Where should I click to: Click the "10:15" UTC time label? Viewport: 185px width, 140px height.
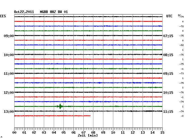click(x=168, y=93)
